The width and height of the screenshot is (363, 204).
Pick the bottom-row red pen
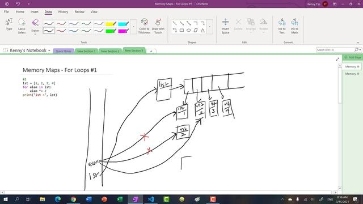[x=61, y=31]
